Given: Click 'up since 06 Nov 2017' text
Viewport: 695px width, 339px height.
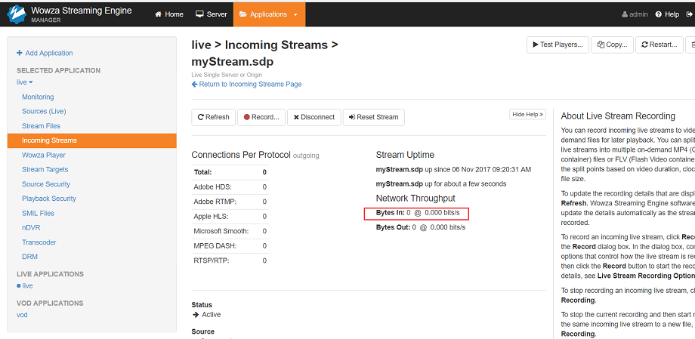Looking at the screenshot, I should click(477, 170).
